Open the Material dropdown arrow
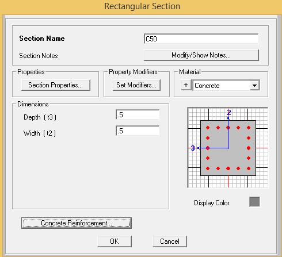The image size is (282, 257). [x=254, y=85]
